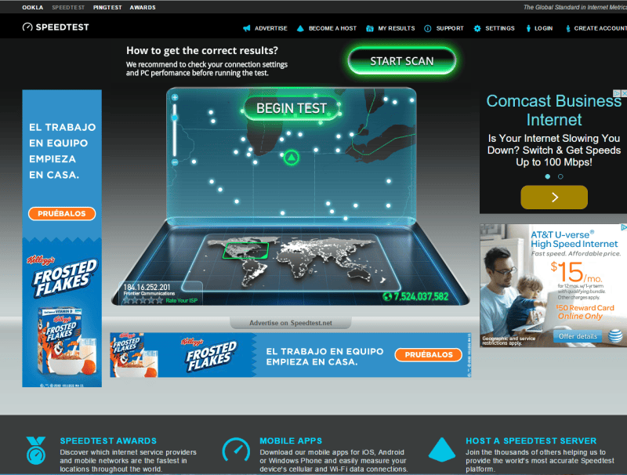Select first Comcast ad carousel dot

pos(547,176)
